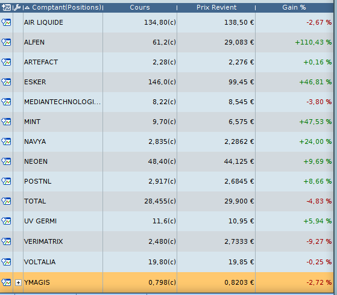Click the 2,2862 € cost price

(239, 141)
